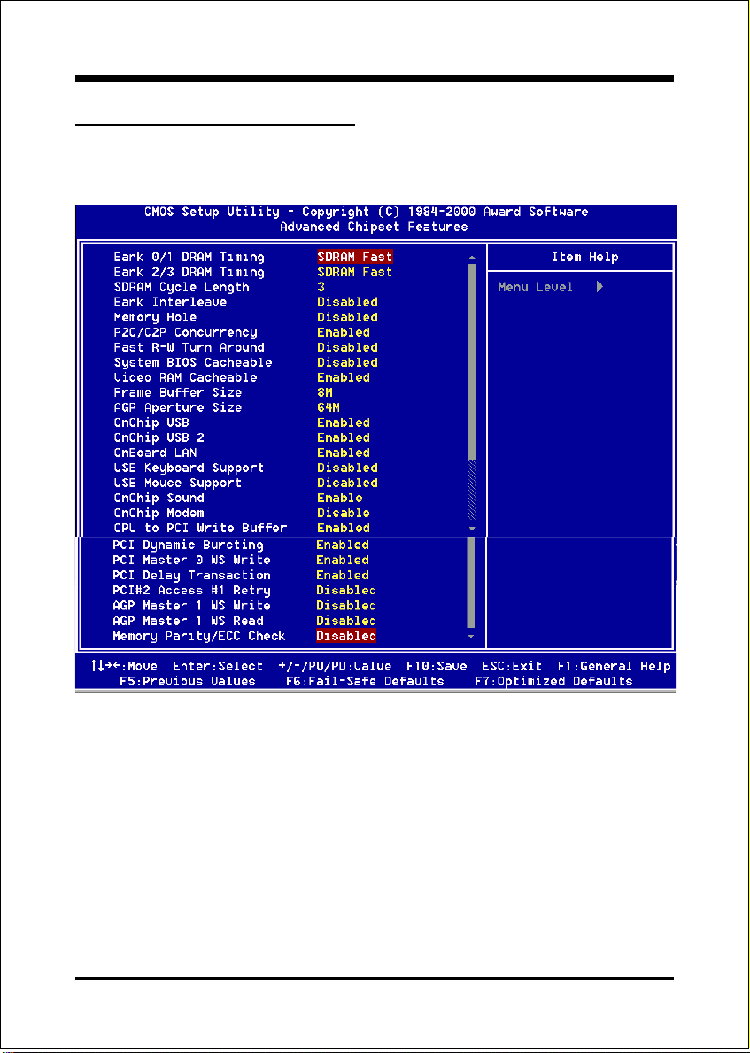
Task: Click the SDRAM Cycle Length value 3
Action: click(321, 287)
